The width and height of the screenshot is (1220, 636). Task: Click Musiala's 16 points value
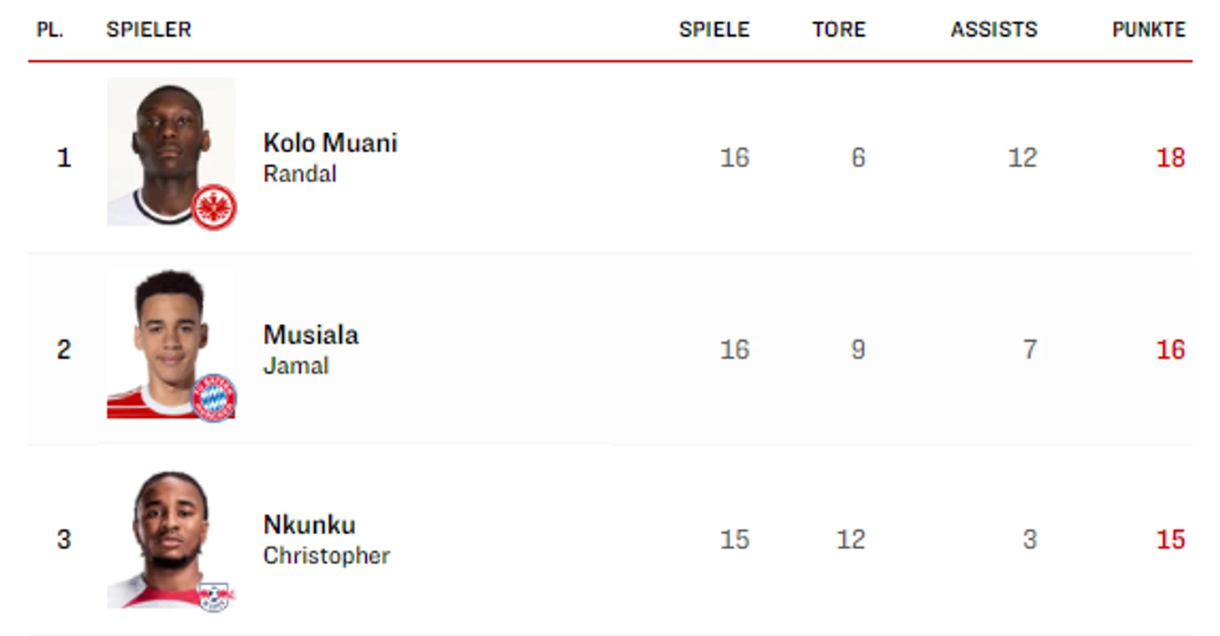pyautogui.click(x=1171, y=349)
